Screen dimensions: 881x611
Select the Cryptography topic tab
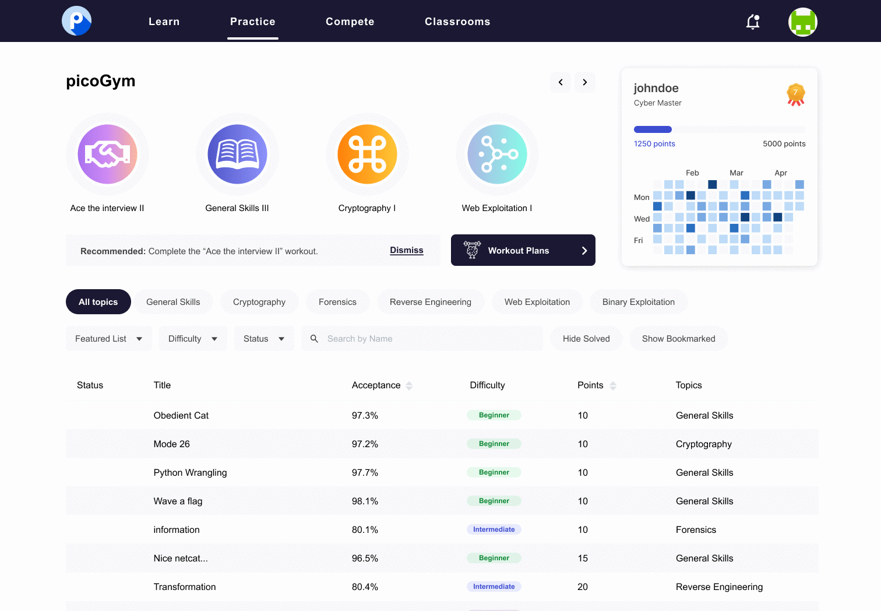(x=259, y=302)
